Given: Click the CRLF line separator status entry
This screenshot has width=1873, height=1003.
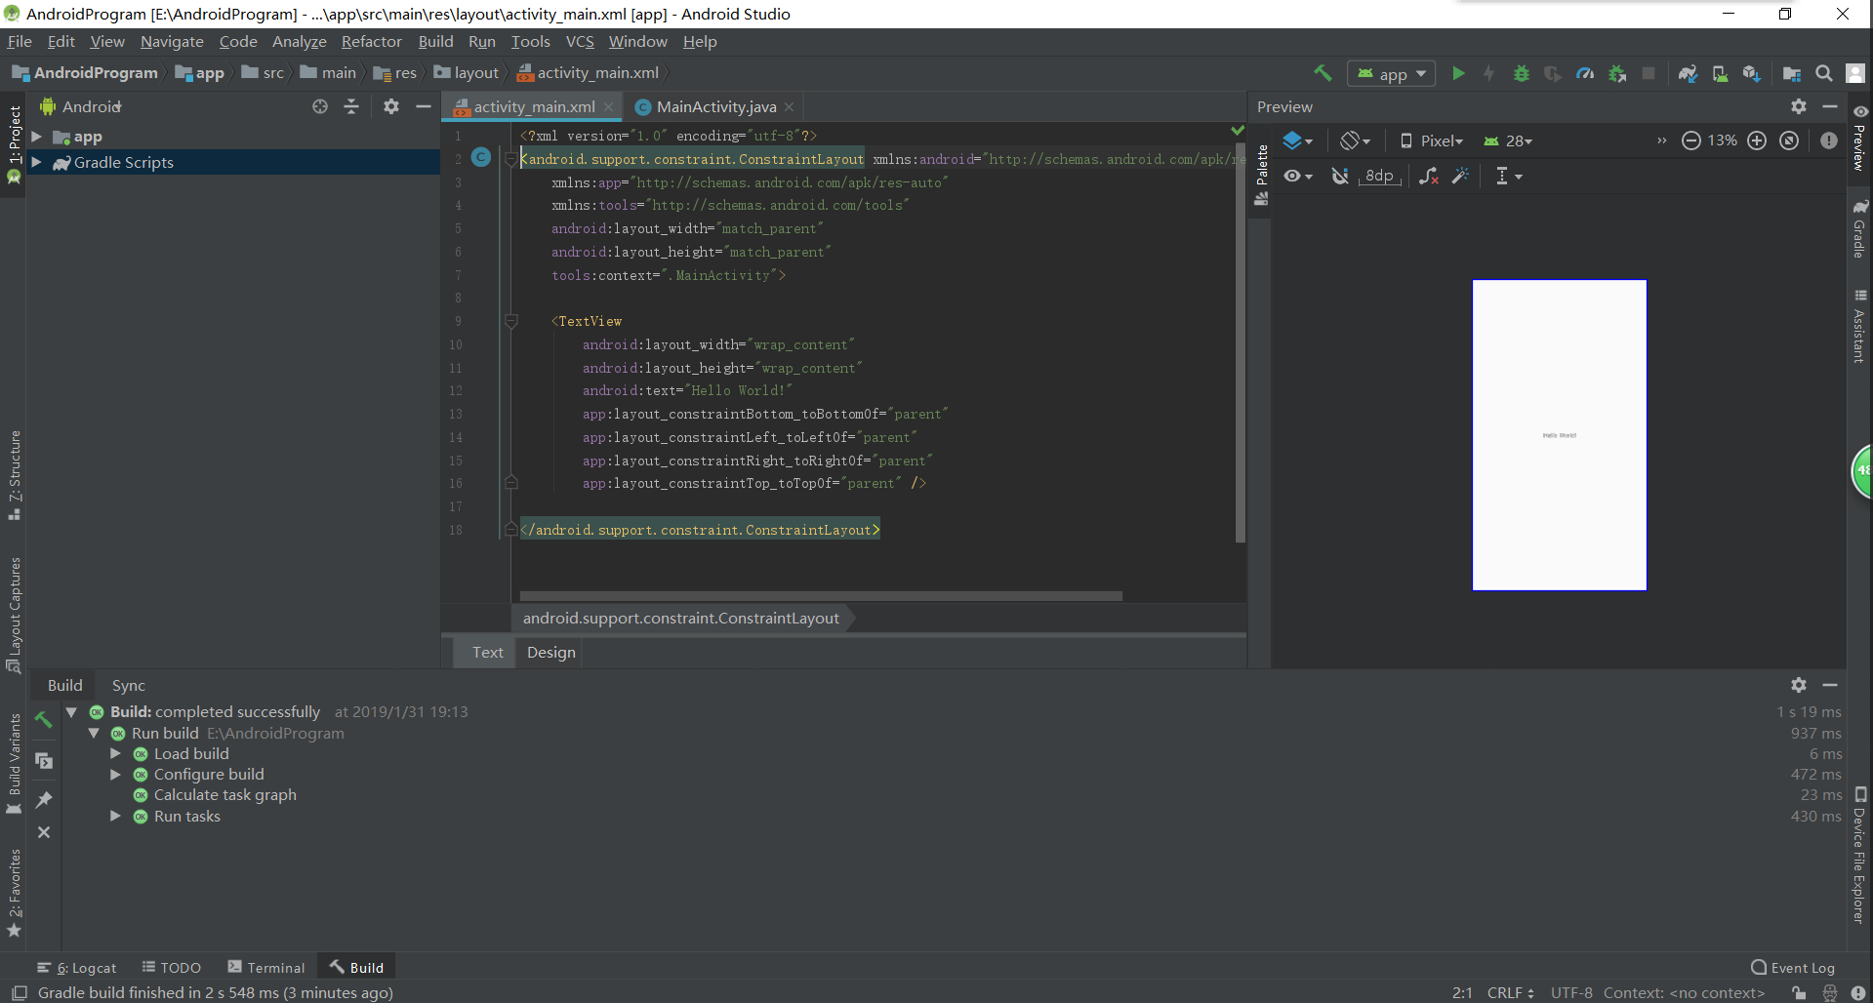Looking at the screenshot, I should click(1510, 992).
